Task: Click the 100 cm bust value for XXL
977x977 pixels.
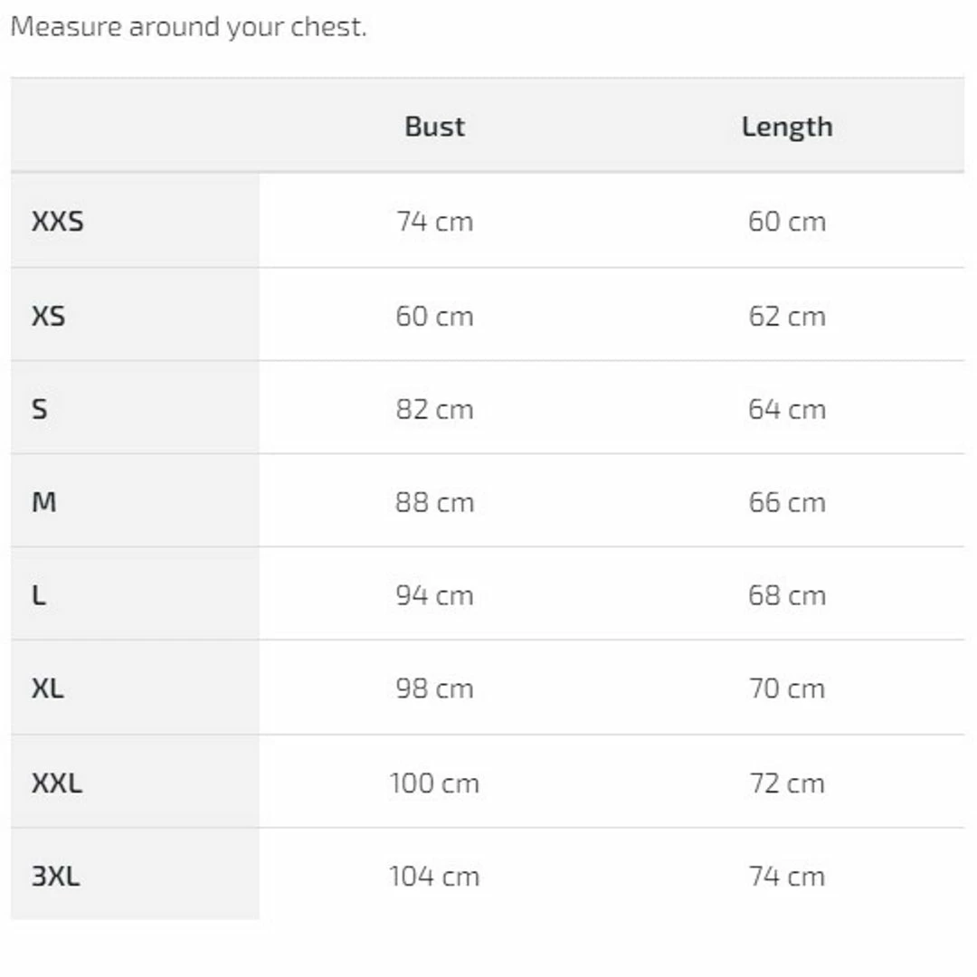Action: coord(434,783)
